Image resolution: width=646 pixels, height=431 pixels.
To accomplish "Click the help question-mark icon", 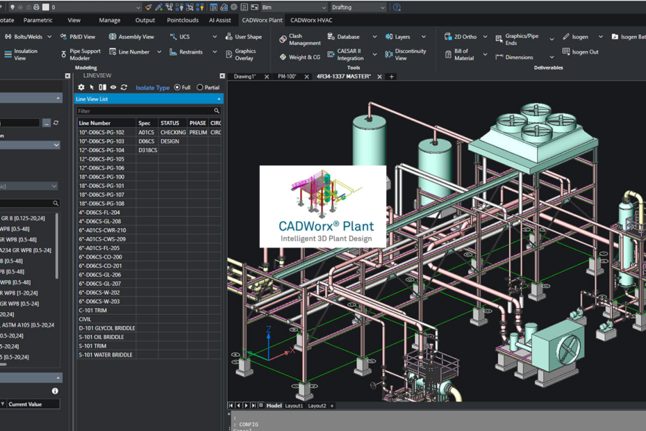I will tap(397, 8).
